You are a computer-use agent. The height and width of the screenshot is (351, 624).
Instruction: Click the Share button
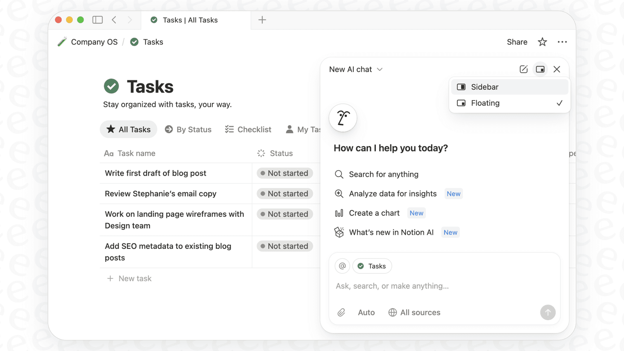pos(517,42)
